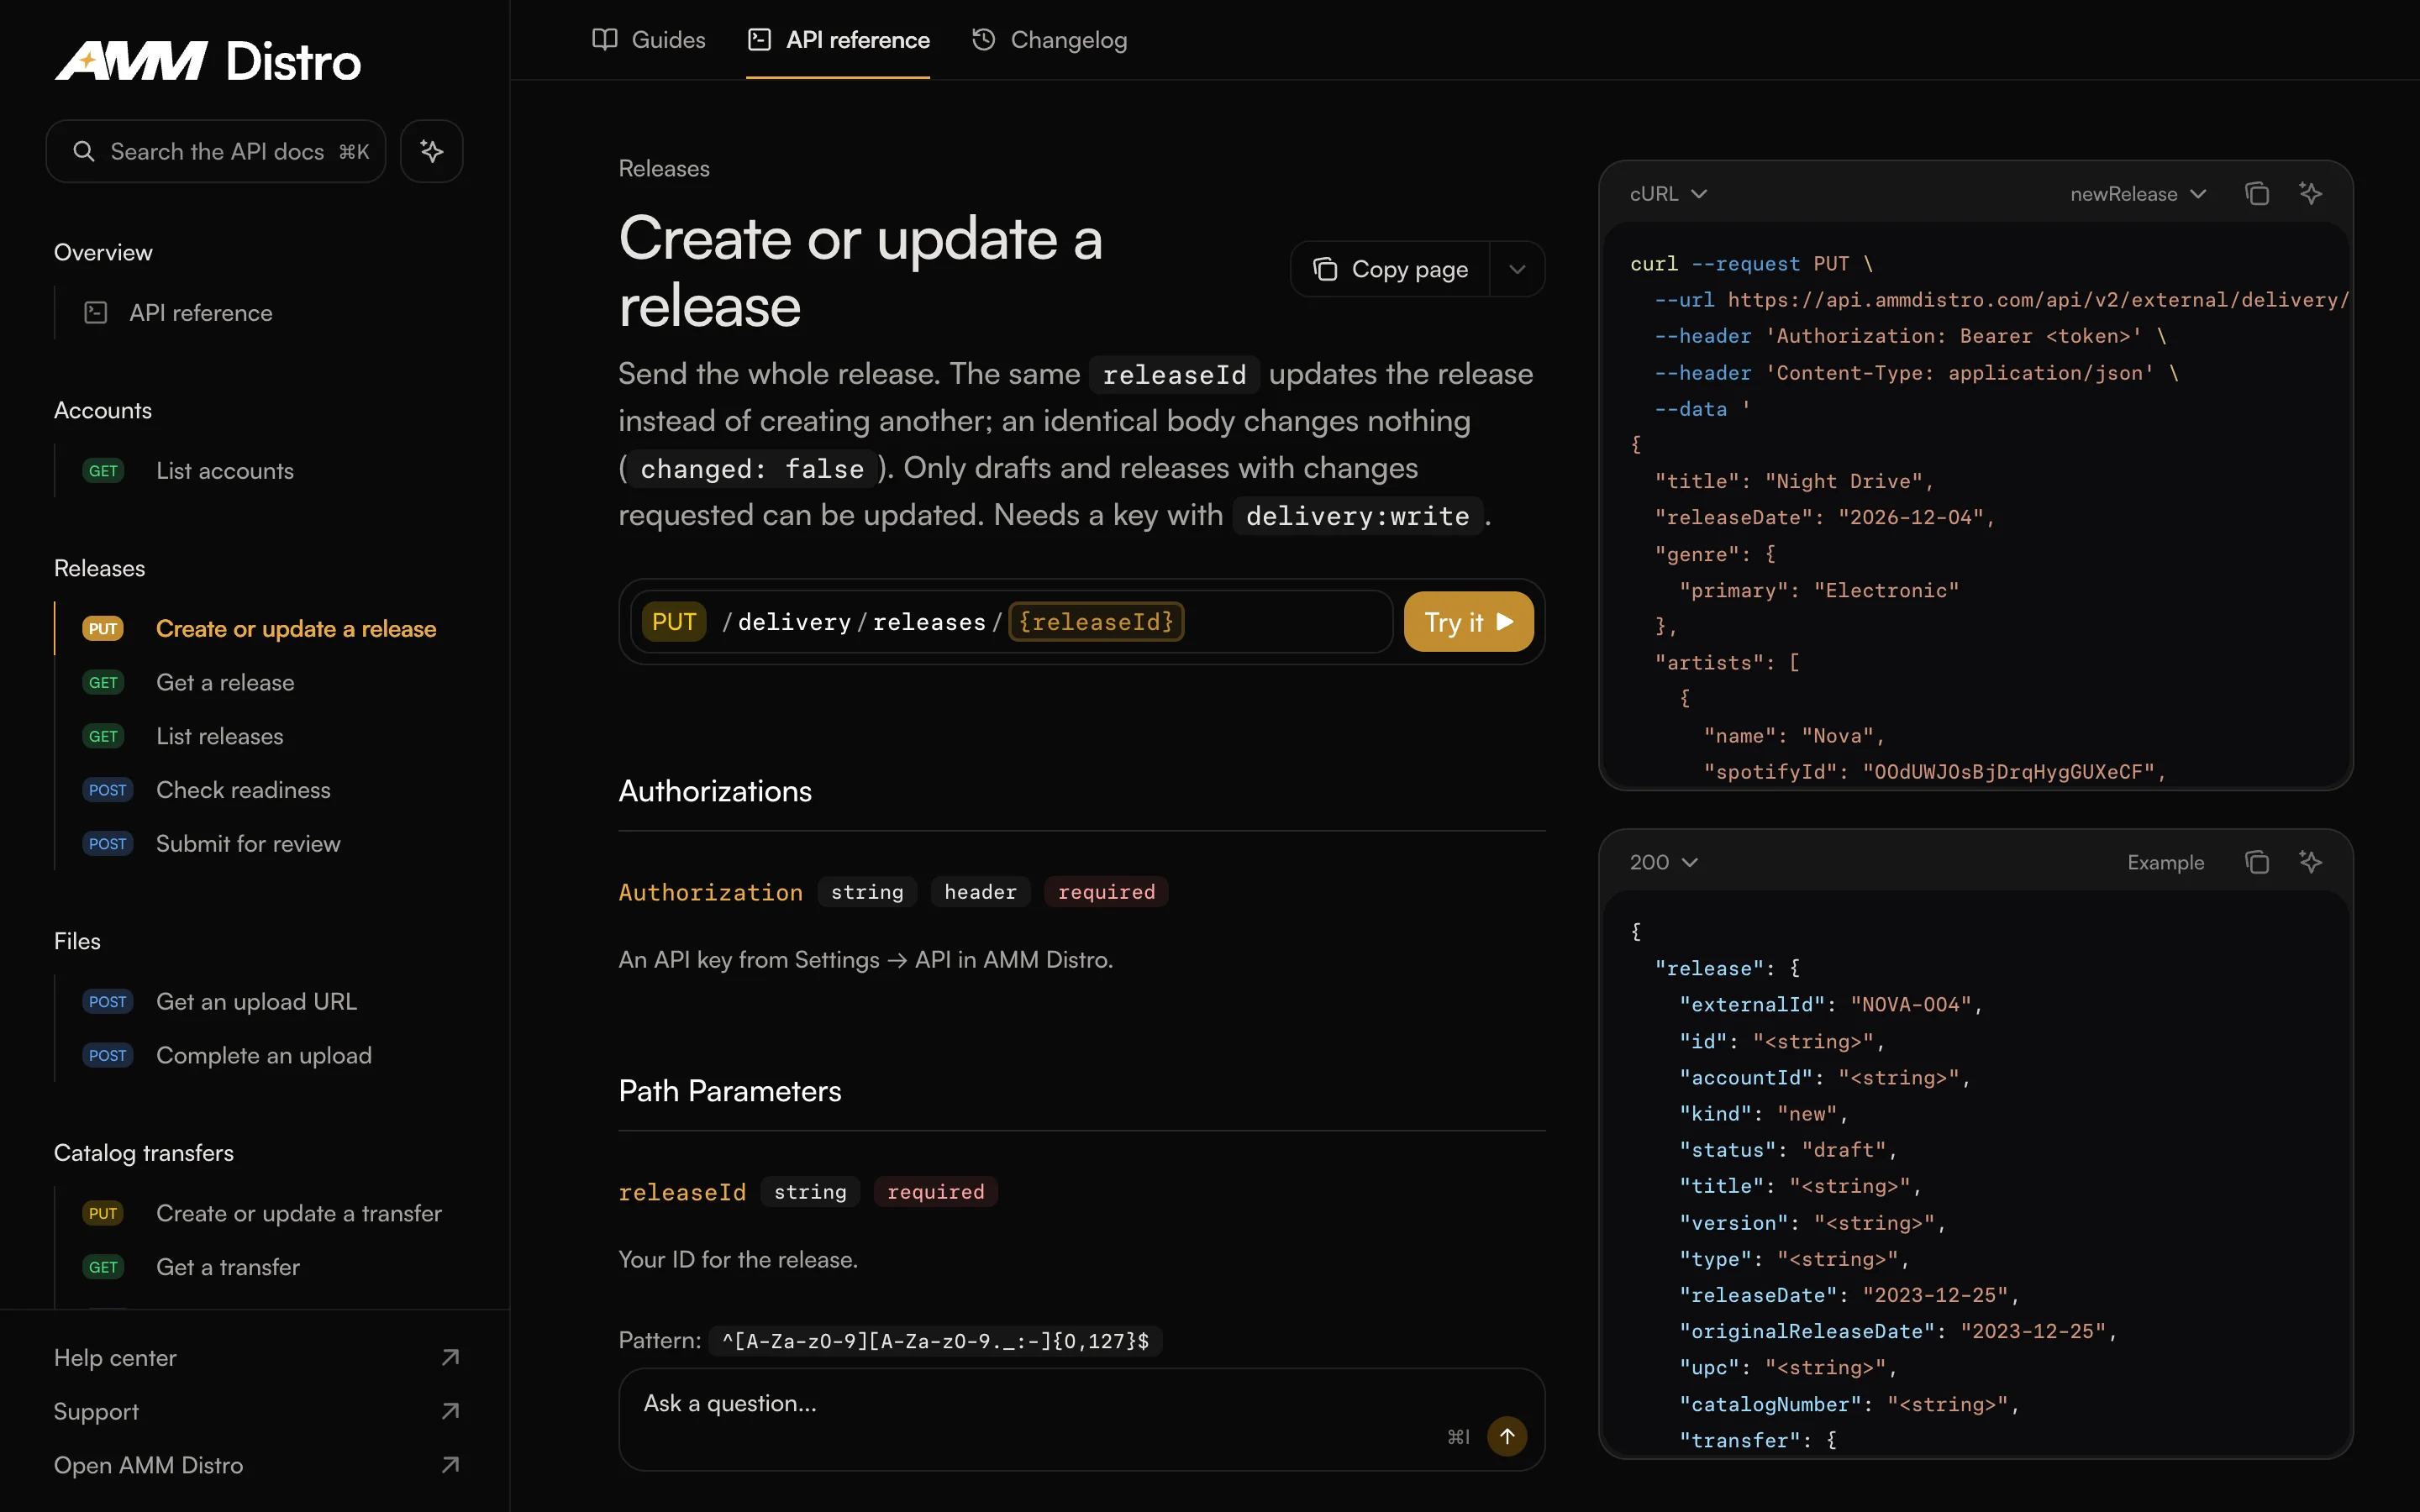Open Help center external link arrow

coord(450,1357)
